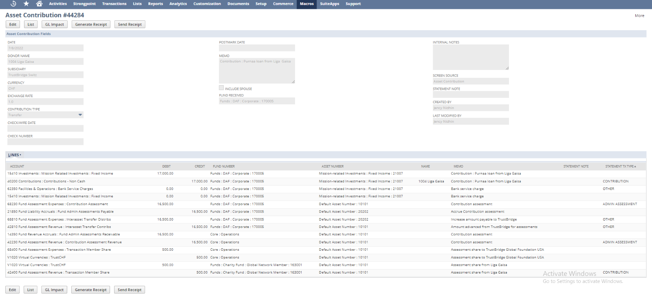Viewport: 652px width, 298px height.
Task: Click the top Generate Receipt button
Action: 91,24
